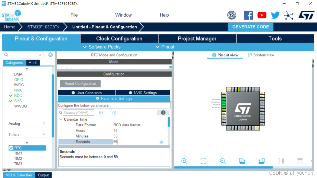Click the 10-year anniversary badge icon

232,15
